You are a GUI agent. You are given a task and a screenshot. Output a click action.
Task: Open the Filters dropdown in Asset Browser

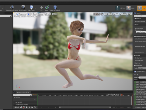[x=136, y=78]
